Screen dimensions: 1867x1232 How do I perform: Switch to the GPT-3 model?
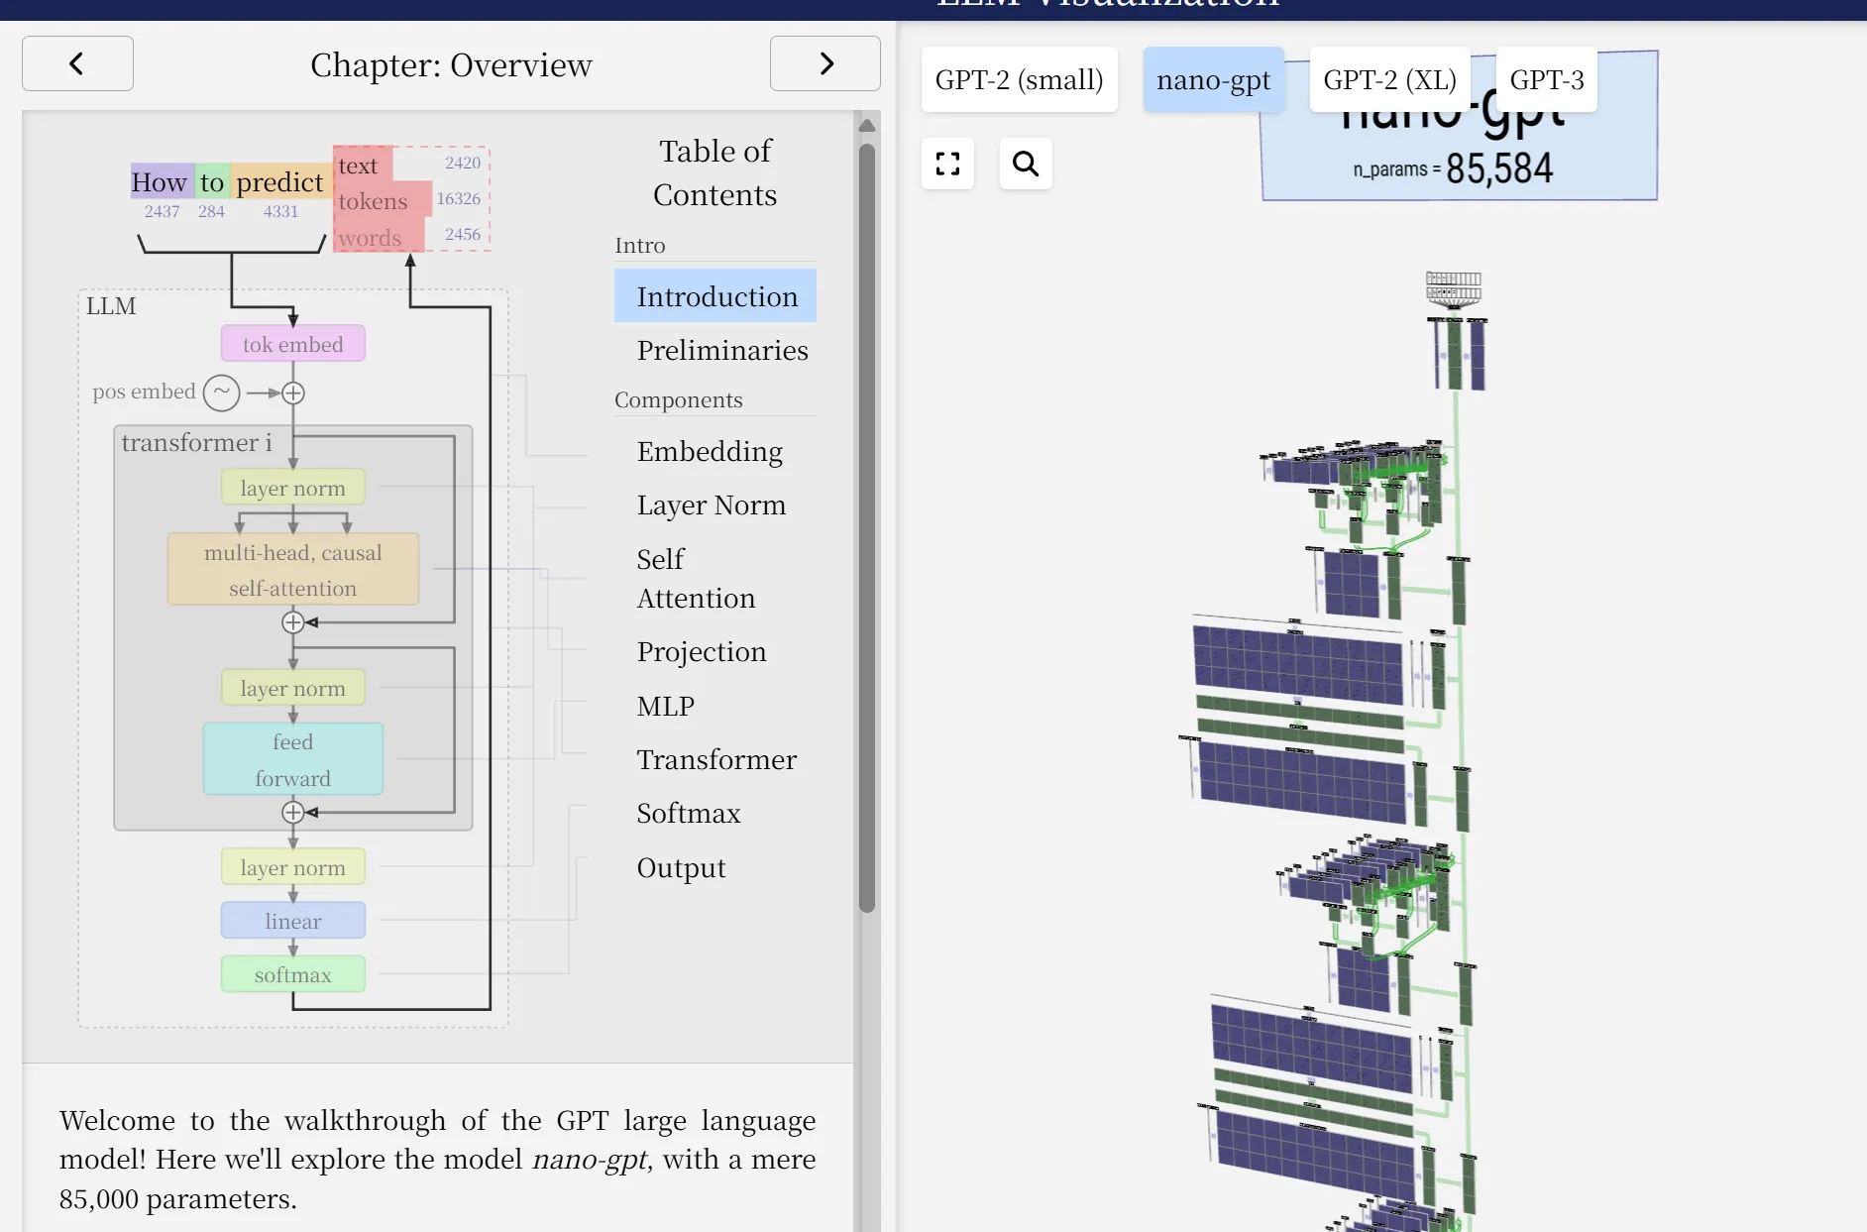click(1546, 79)
